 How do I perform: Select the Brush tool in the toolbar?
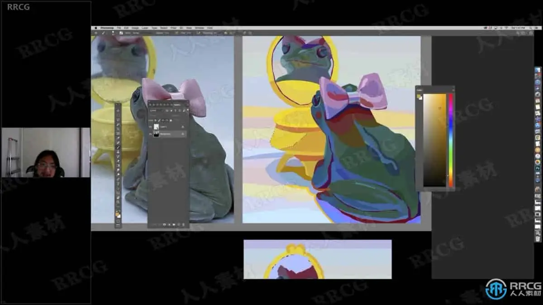(118, 147)
